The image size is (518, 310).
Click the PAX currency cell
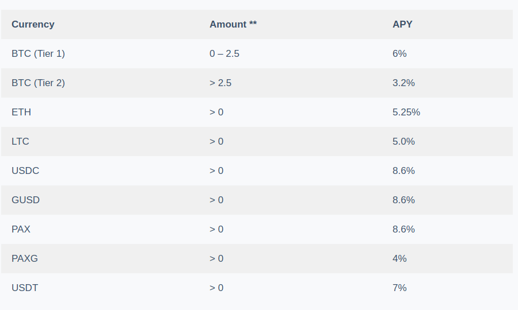[x=21, y=229]
